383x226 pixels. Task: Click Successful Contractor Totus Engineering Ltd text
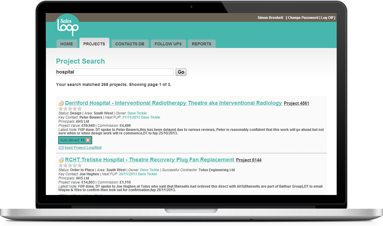click(x=198, y=170)
